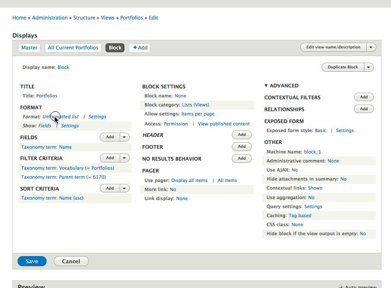The height and width of the screenshot is (288, 391).
Task: Open Filter Criteria Add dropdown arrow
Action: pos(124,158)
